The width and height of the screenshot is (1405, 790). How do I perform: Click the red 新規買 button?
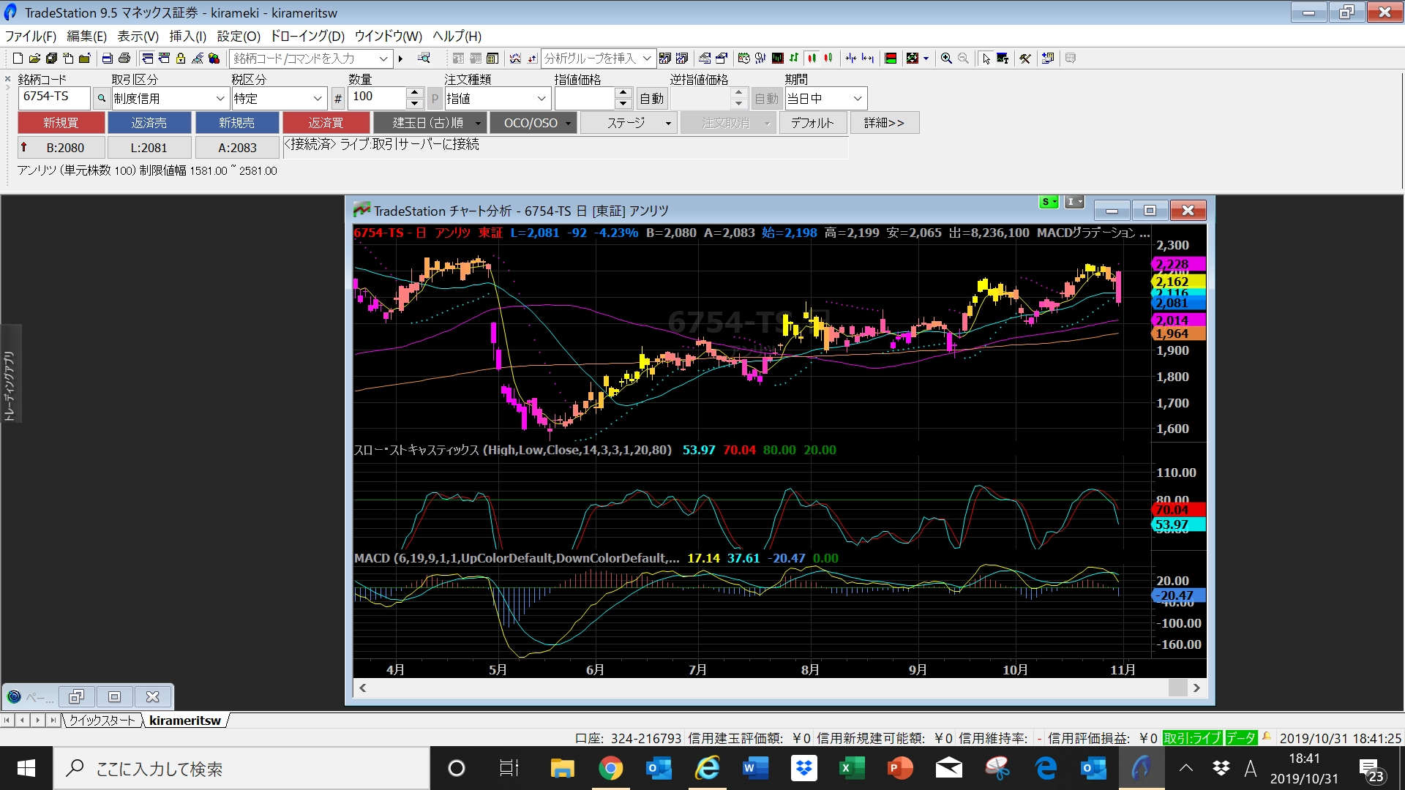[61, 123]
